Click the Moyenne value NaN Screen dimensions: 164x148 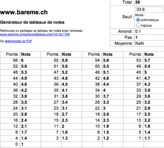tap(139, 43)
